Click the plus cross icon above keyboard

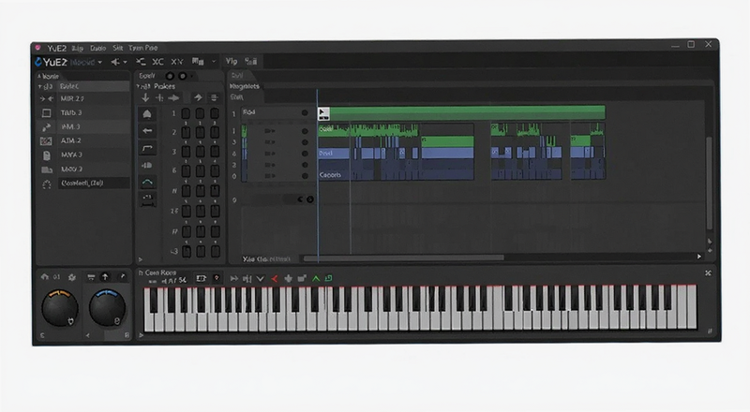pyautogui.click(x=288, y=279)
